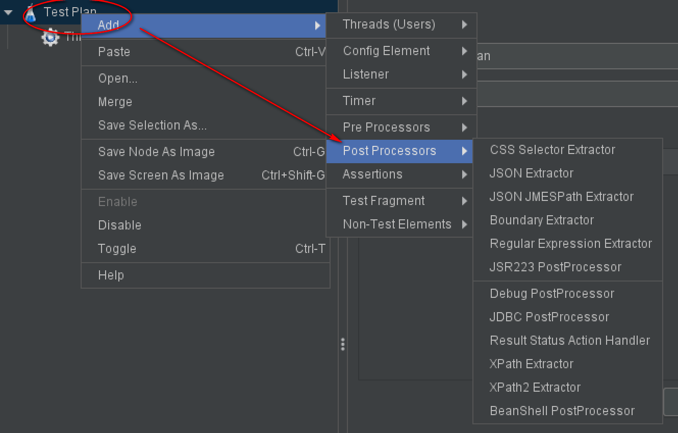The image size is (678, 433).
Task: Choose Debug PostProcessor
Action: point(552,294)
